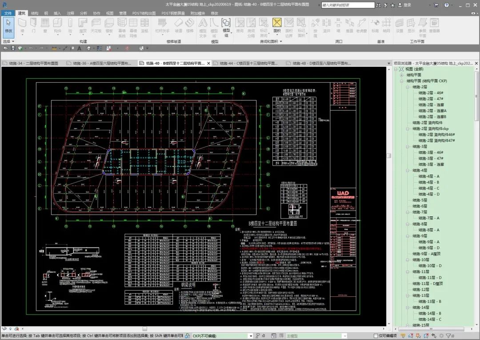
Task: Open the CKP(不可编辑) workset dropdown
Action: [x=251, y=336]
